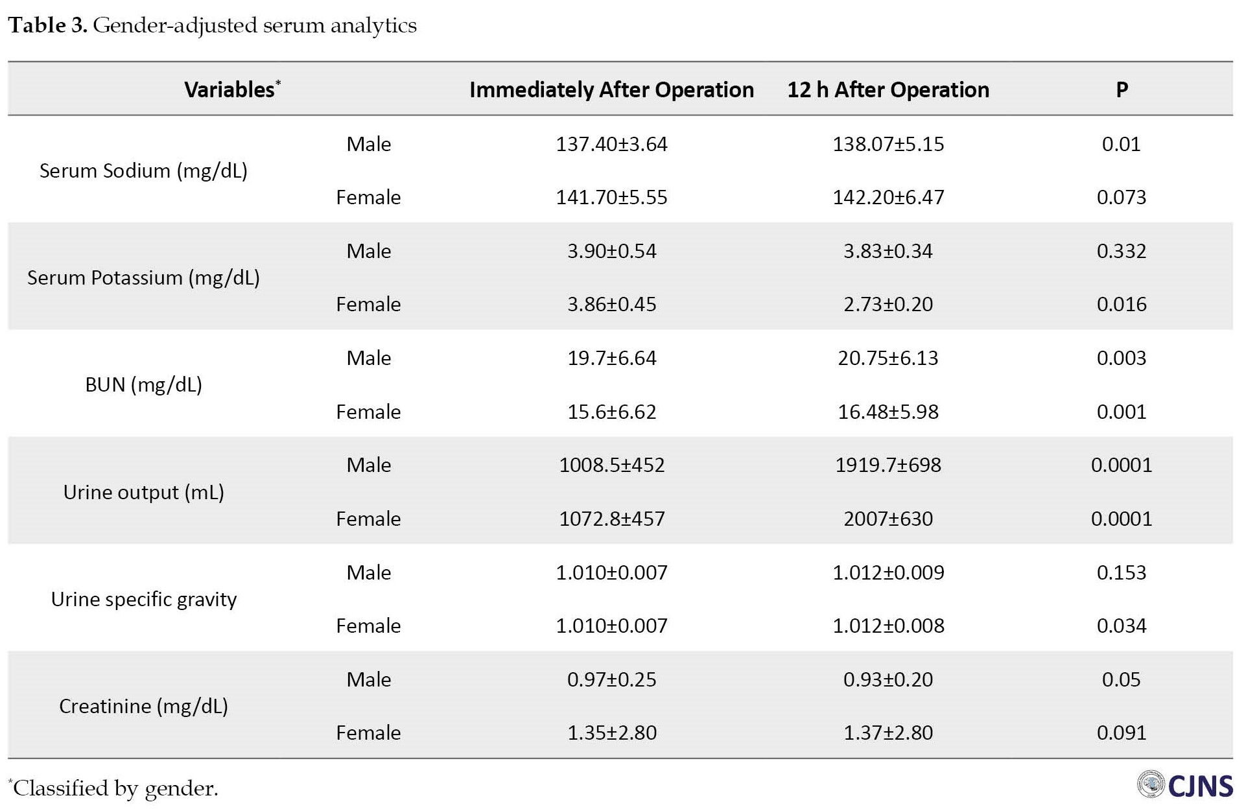Click the CJNS journal logo emblem
Viewport: 1246px width, 811px height.
click(1151, 785)
